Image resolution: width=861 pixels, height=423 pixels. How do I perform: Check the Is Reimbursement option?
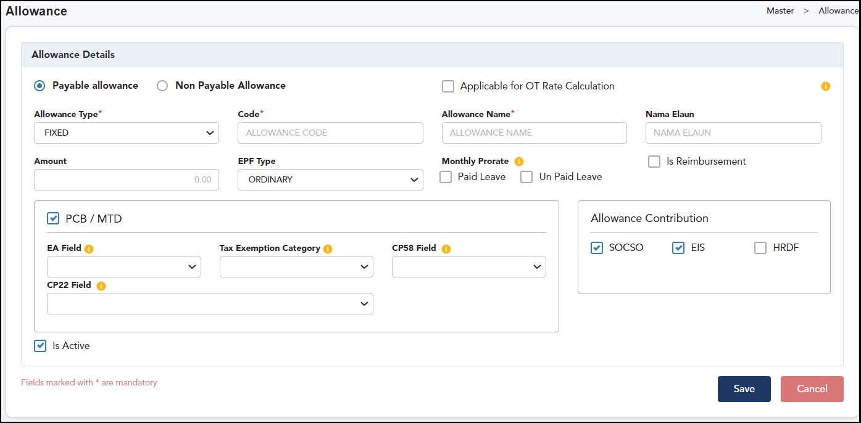pos(654,162)
